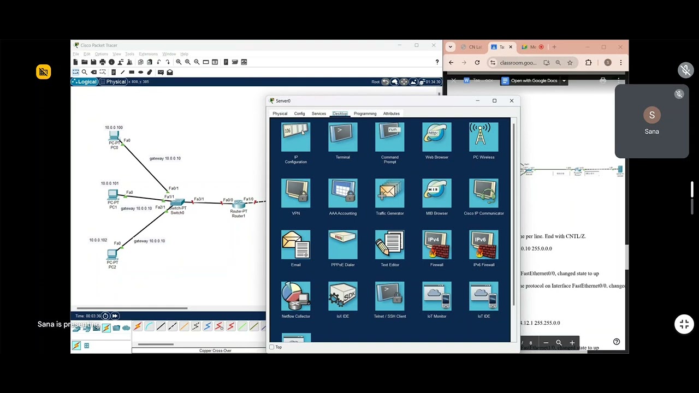Image resolution: width=699 pixels, height=393 pixels.
Task: Open the IoT IDE app
Action: (x=483, y=296)
